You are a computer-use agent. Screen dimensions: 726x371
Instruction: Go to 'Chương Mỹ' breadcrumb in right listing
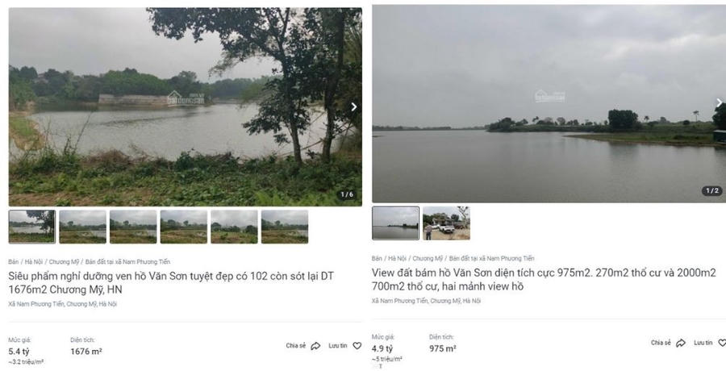pyautogui.click(x=428, y=259)
